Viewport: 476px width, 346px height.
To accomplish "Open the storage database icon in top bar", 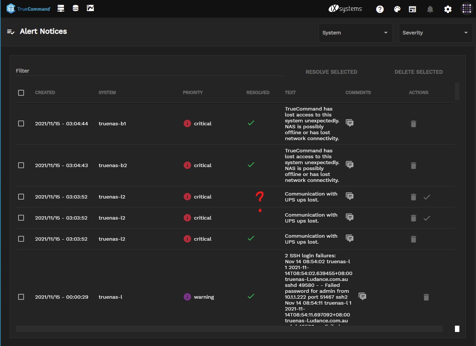I will click(76, 8).
